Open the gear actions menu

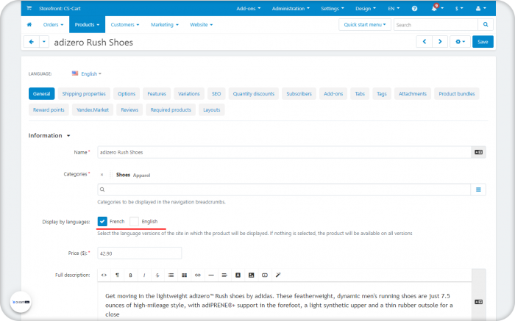coord(460,42)
